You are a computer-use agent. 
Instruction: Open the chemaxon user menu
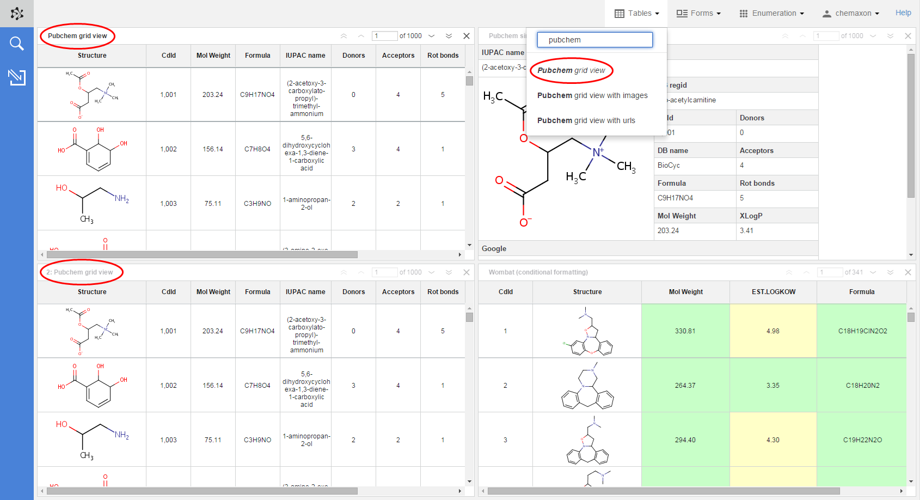coord(850,13)
